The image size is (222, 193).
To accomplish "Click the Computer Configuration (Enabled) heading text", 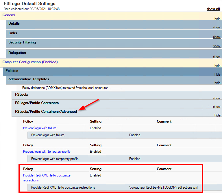I will [30, 62].
